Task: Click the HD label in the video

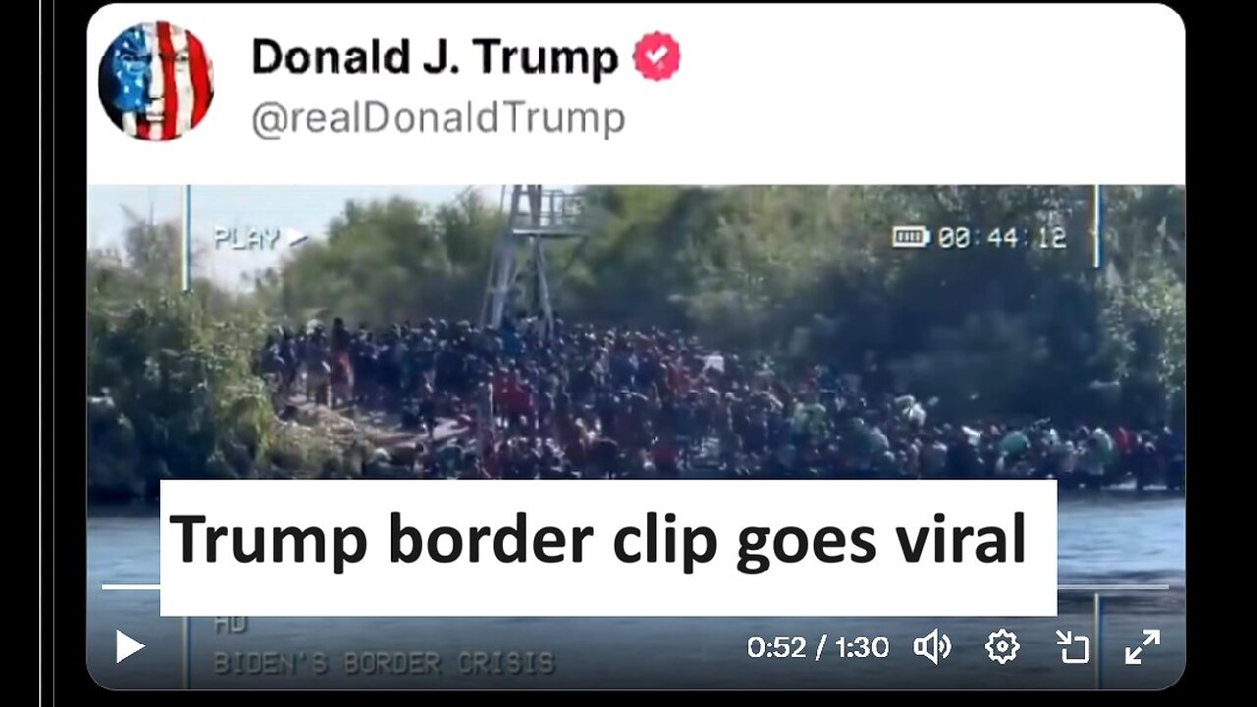Action: [x=230, y=625]
